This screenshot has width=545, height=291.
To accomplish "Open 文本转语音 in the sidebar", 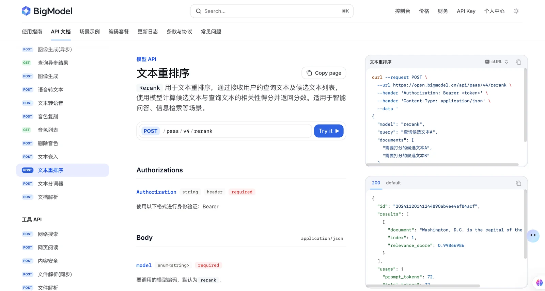I will click(x=62, y=103).
